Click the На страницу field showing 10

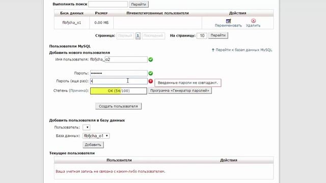pyautogui.click(x=202, y=36)
